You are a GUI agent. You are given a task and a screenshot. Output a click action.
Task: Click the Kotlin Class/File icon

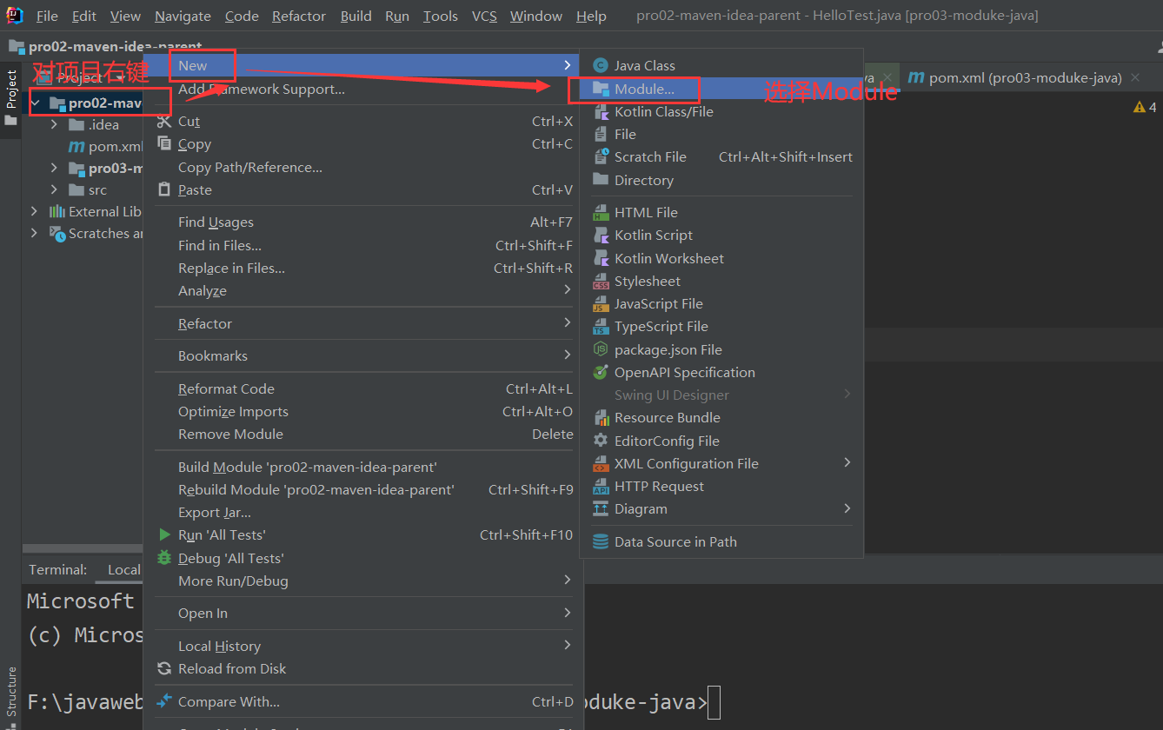click(600, 111)
